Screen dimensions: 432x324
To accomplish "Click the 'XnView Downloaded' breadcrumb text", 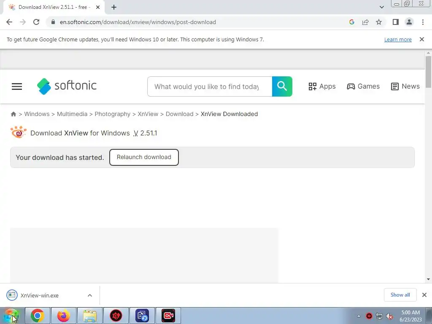I will coord(229,114).
